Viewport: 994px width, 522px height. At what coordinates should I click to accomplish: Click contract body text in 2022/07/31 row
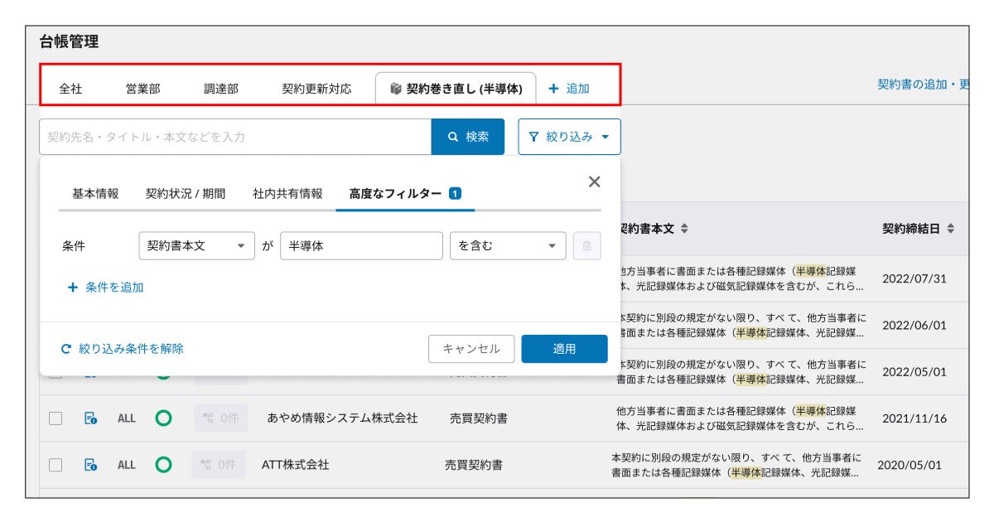coord(741,278)
